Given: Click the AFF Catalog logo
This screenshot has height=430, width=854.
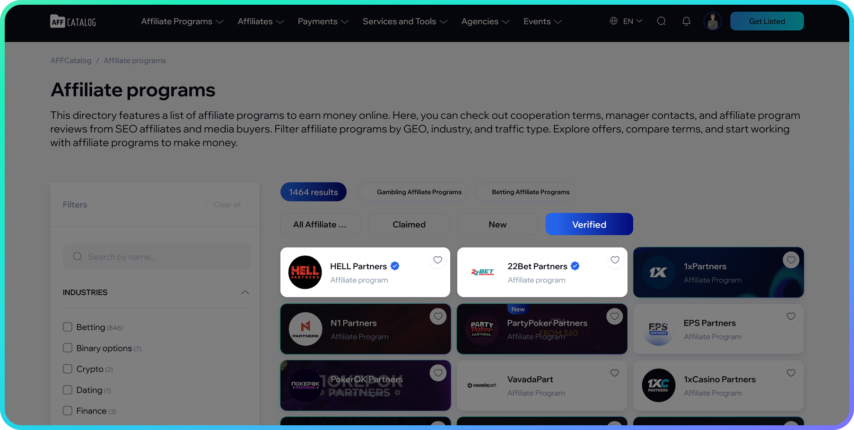Looking at the screenshot, I should click(73, 21).
